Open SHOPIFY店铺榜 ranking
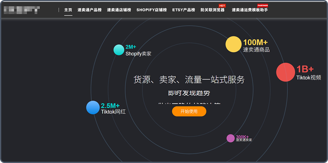328x163 pixels. 152,10
